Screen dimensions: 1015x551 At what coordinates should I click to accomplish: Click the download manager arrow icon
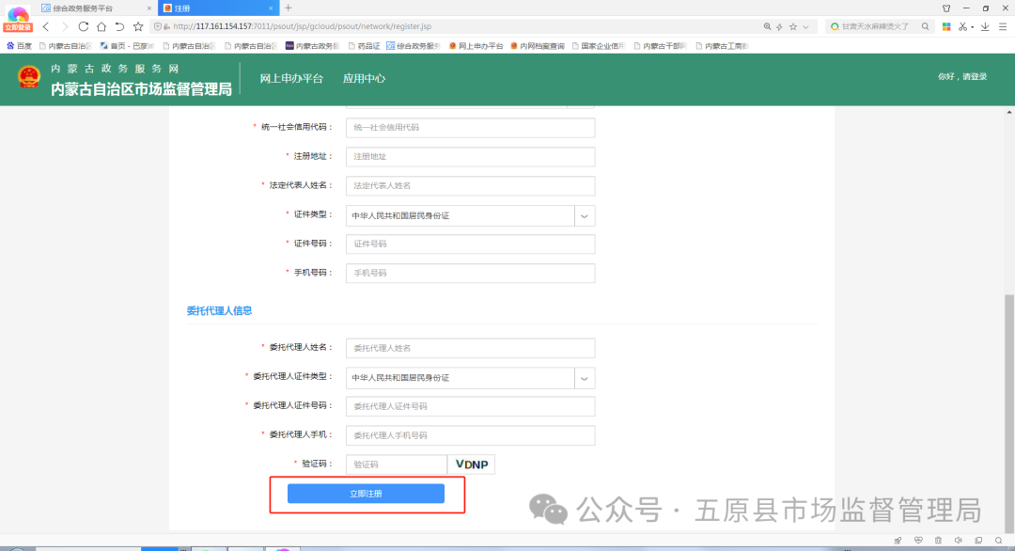tap(985, 26)
